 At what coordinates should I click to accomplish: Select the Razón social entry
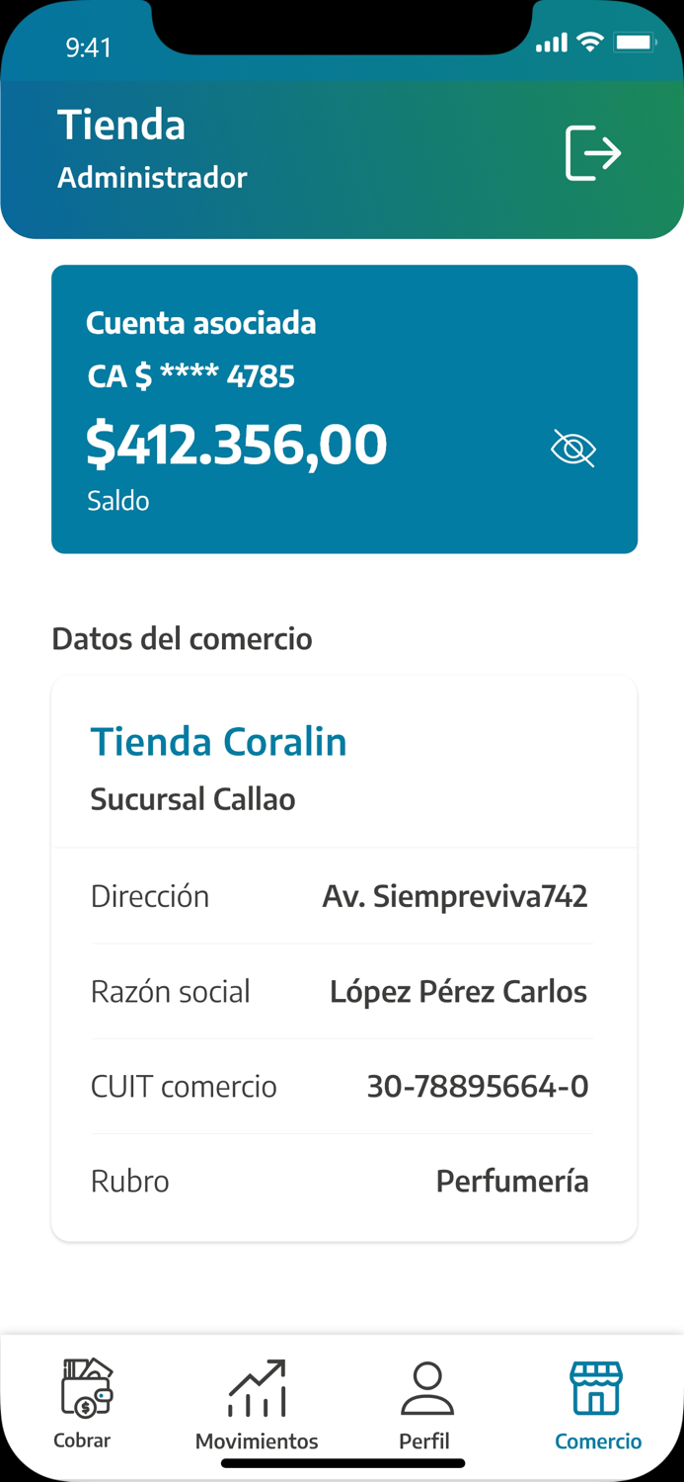coord(458,990)
